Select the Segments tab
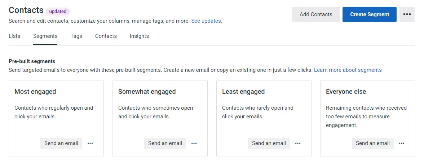 click(45, 36)
